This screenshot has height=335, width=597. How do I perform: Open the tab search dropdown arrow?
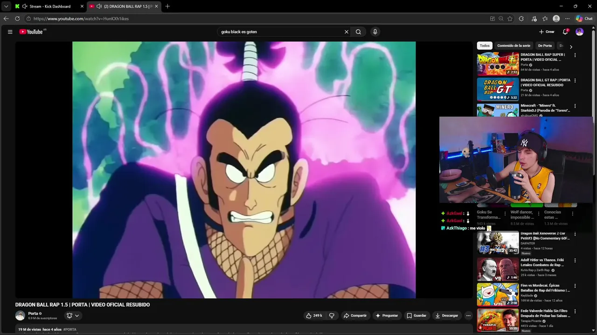(x=6, y=7)
